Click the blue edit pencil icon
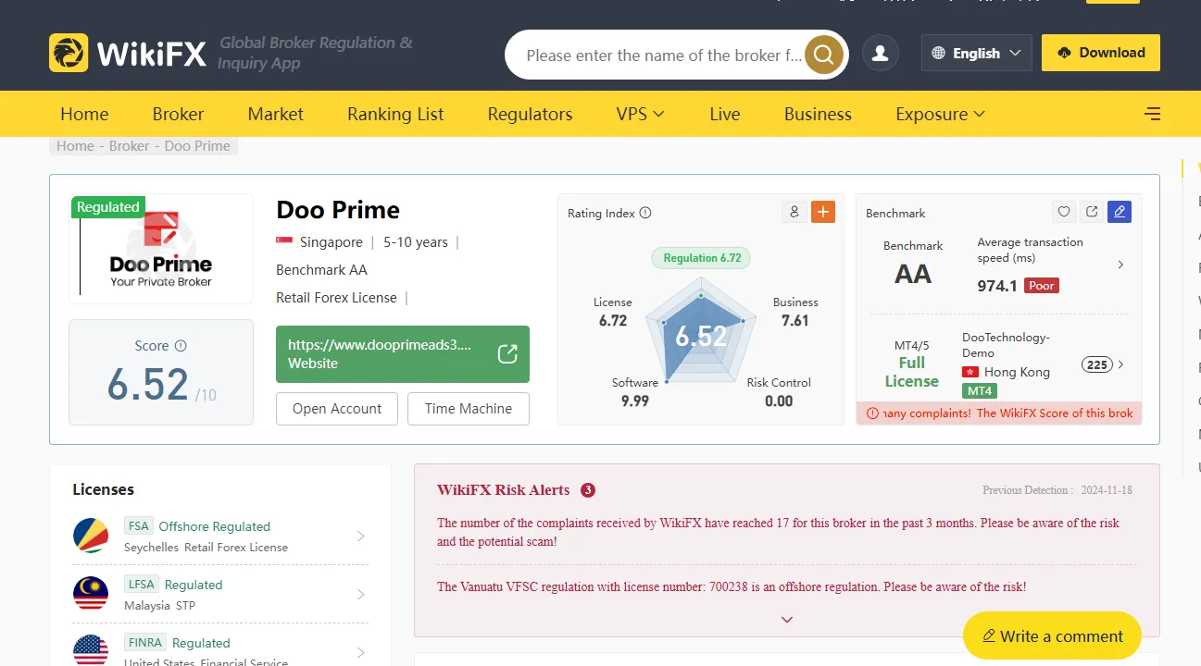 pyautogui.click(x=1120, y=212)
